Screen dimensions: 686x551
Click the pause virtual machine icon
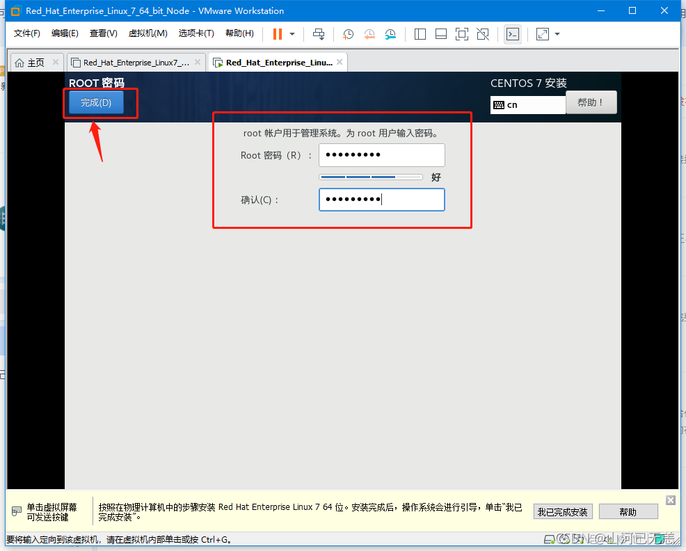click(x=278, y=34)
